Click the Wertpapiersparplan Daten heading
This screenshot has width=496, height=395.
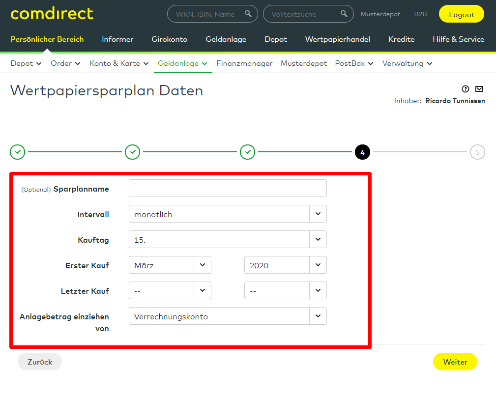[x=107, y=91]
